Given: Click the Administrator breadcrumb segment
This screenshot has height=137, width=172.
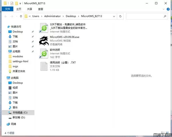Looking at the screenshot, I should pos(52,16).
